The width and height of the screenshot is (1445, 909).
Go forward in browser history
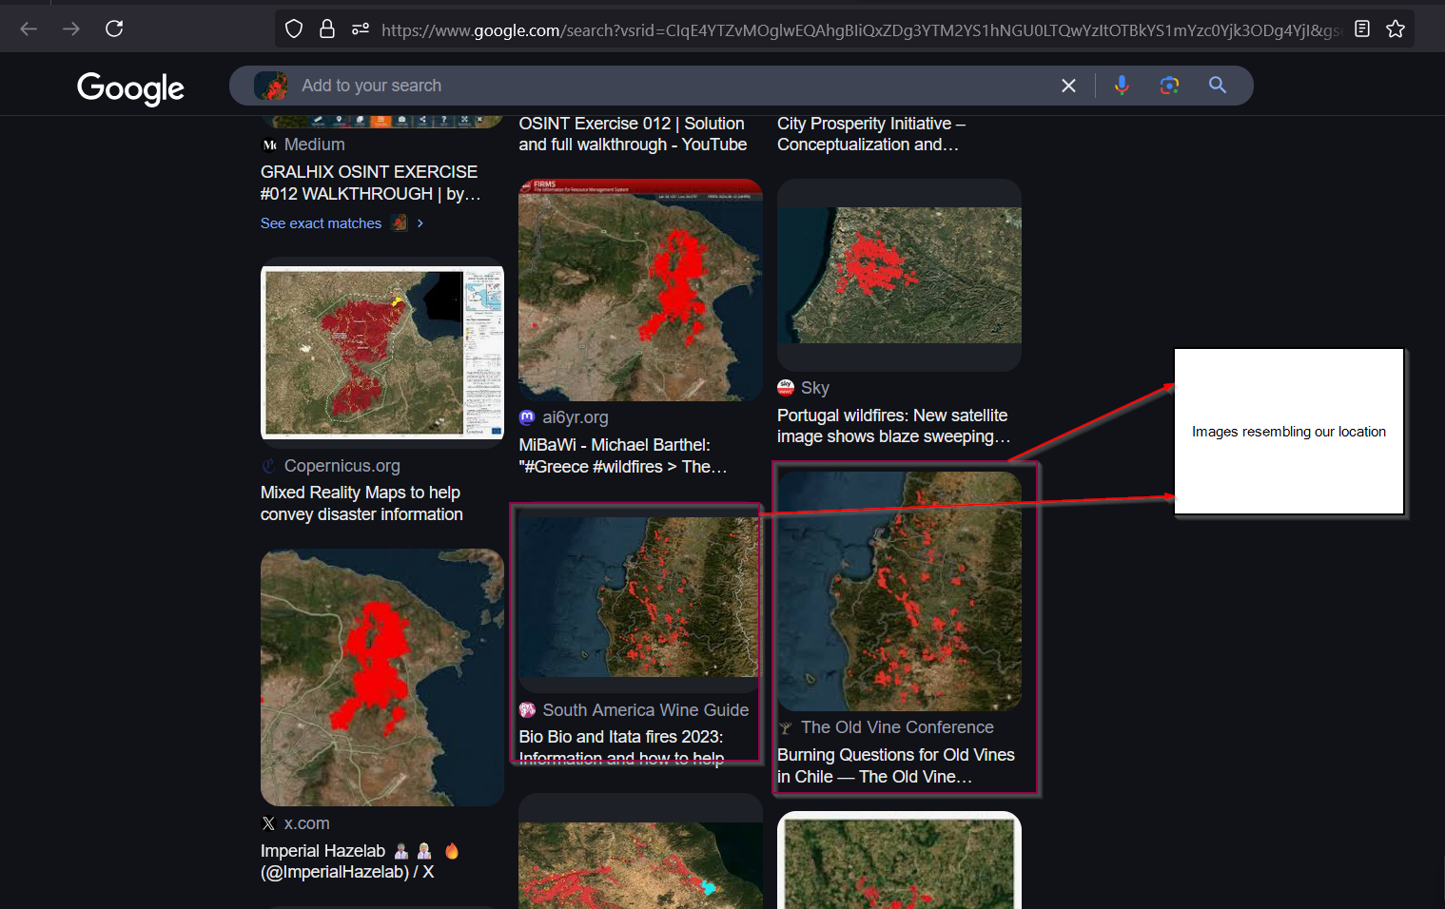[x=71, y=29]
